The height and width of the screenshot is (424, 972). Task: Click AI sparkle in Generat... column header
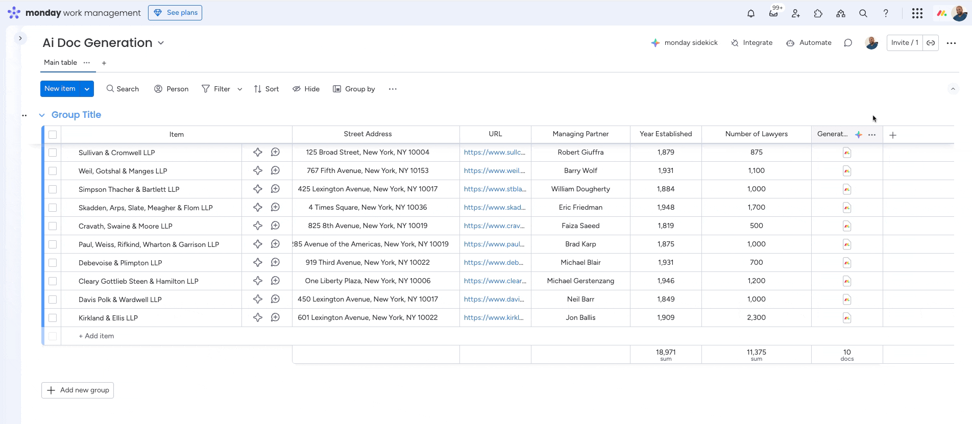(859, 135)
